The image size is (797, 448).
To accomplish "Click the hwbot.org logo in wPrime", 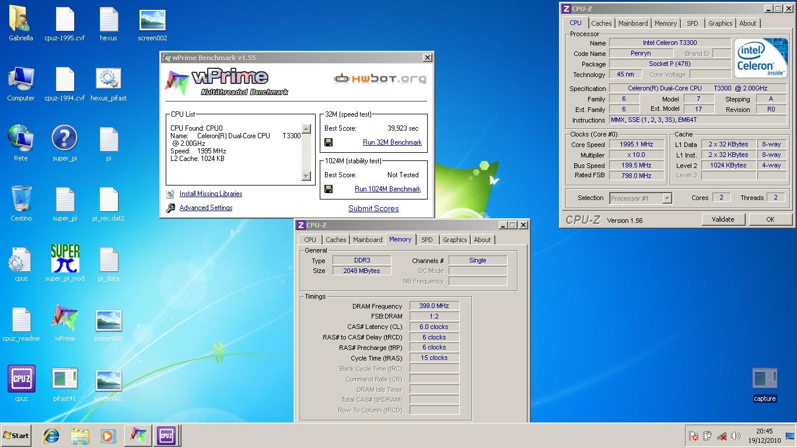I will point(380,78).
